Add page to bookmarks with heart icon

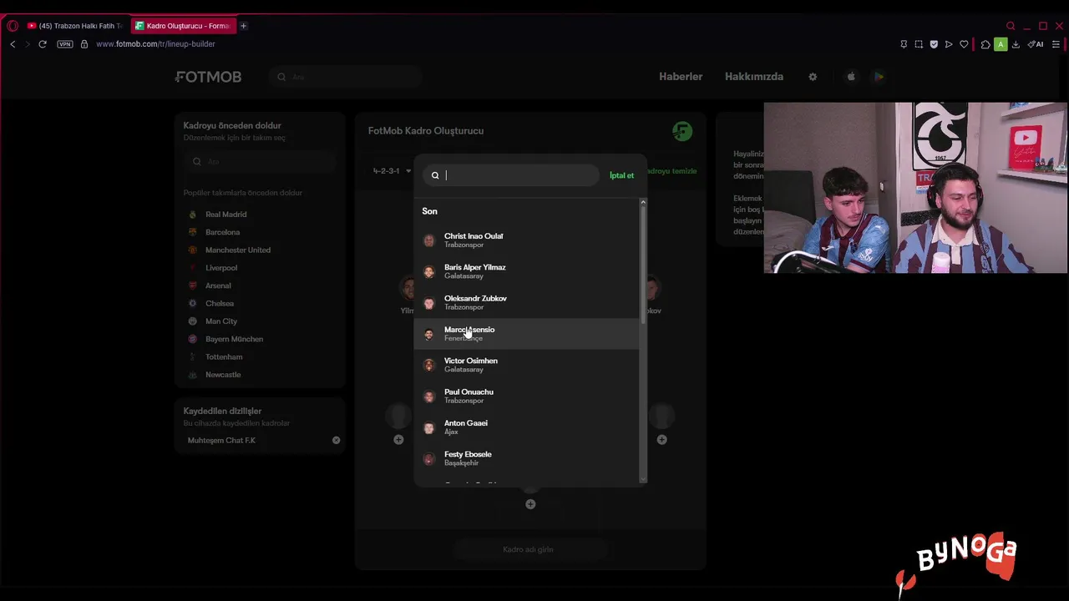964,44
